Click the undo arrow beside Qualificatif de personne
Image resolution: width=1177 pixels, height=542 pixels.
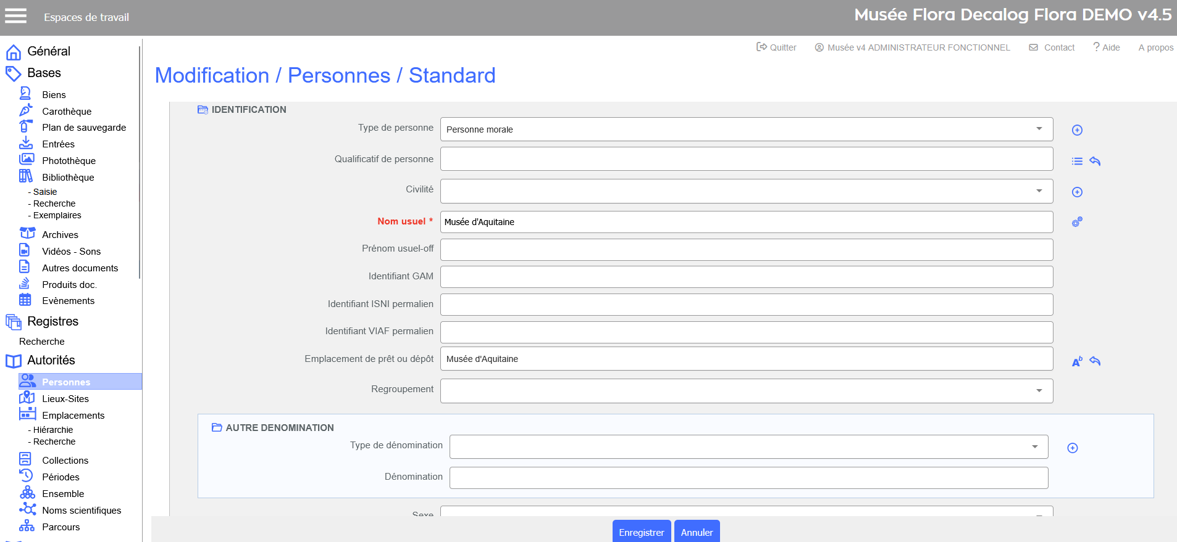[x=1095, y=162]
